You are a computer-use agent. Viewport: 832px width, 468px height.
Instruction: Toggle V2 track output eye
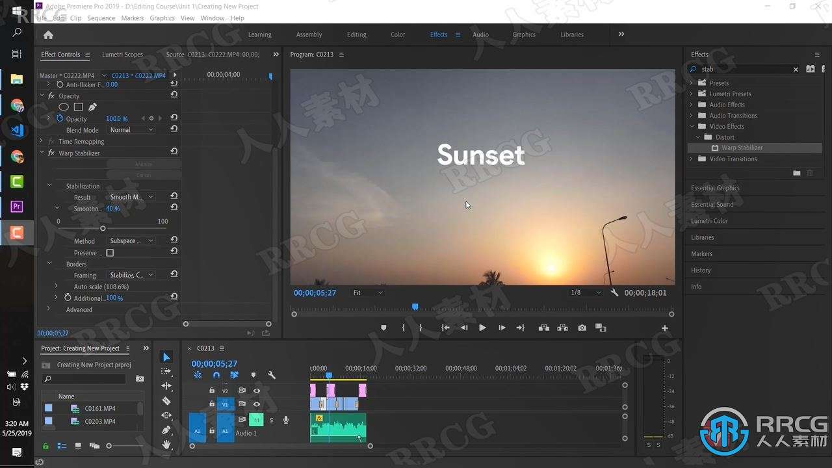point(256,391)
